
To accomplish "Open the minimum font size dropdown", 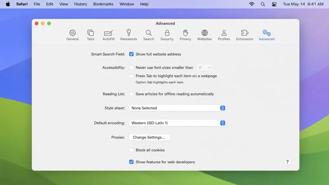I will tap(204, 67).
